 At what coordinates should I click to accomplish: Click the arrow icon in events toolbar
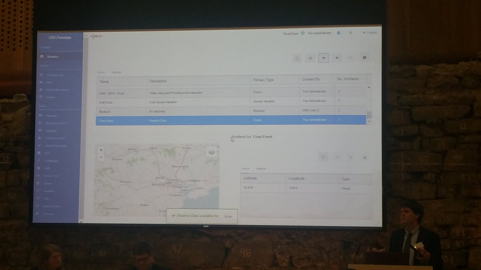point(337,58)
